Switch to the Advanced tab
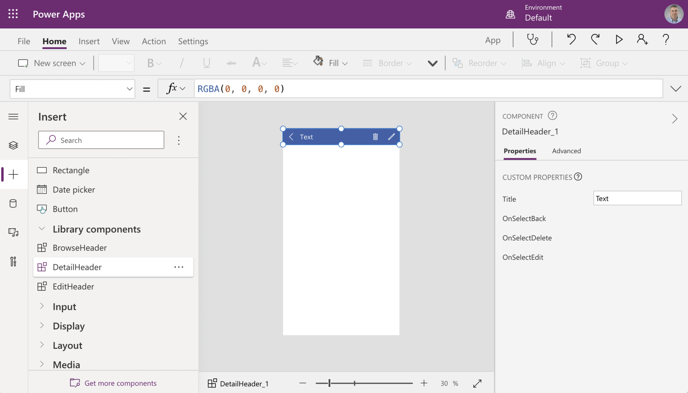Viewport: 688px width, 393px height. pyautogui.click(x=566, y=151)
